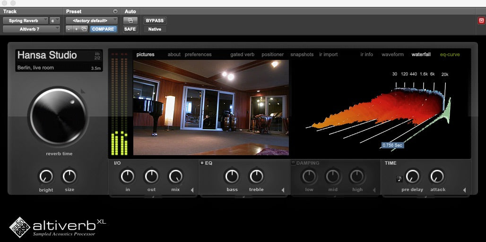Image resolution: width=486 pixels, height=242 pixels.
Task: Show the ir info view
Action: [367, 54]
